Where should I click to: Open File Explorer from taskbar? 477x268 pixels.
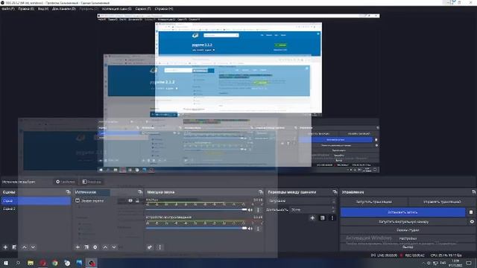(x=31, y=263)
